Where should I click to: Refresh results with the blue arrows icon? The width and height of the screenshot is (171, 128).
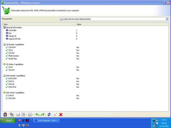[49, 115]
